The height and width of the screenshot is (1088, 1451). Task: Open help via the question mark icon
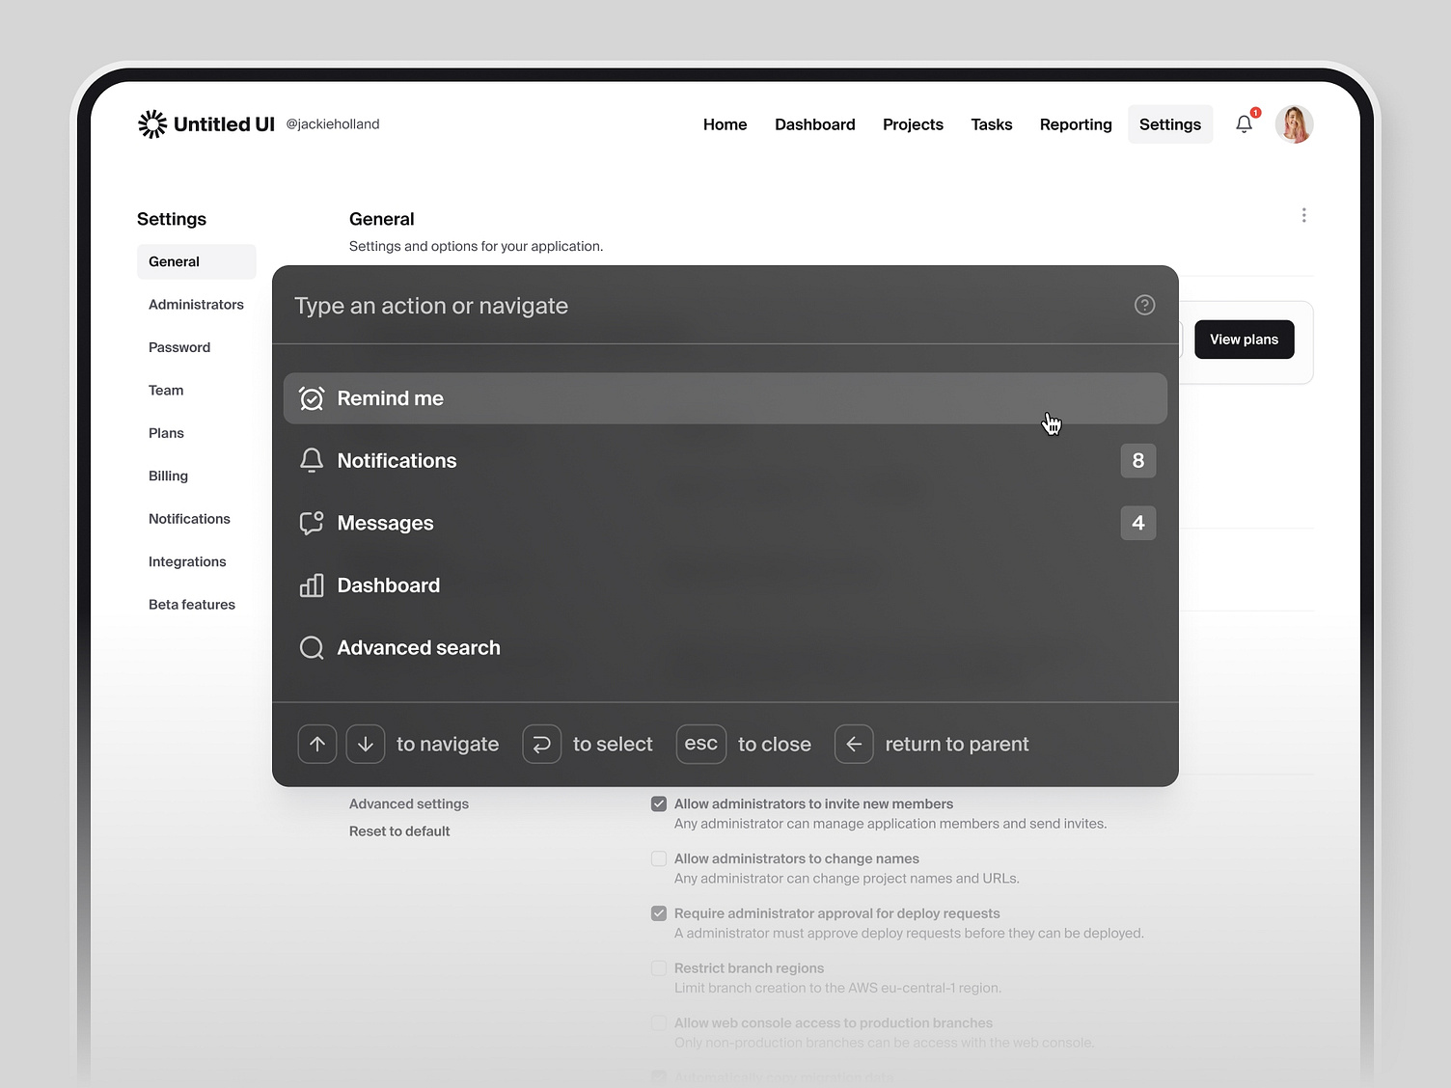[x=1144, y=305]
